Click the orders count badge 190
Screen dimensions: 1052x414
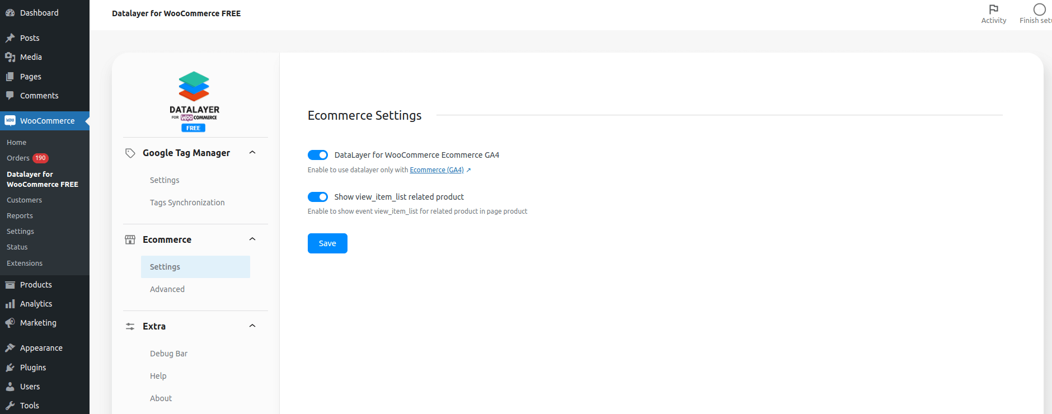(41, 158)
